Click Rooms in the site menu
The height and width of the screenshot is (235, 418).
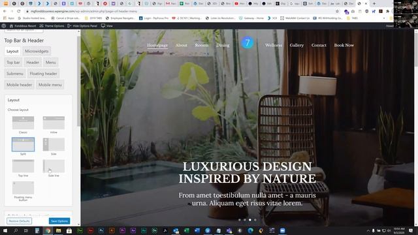click(202, 45)
